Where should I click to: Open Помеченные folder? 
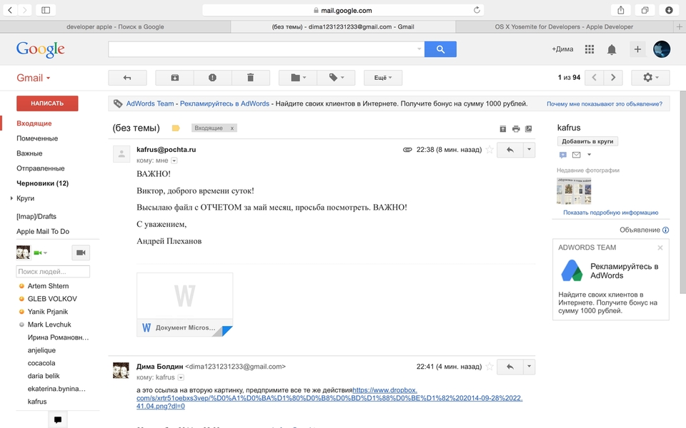(37, 138)
